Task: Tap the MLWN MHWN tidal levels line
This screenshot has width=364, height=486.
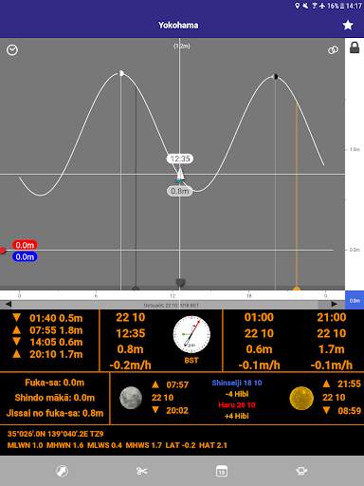Action: [118, 445]
